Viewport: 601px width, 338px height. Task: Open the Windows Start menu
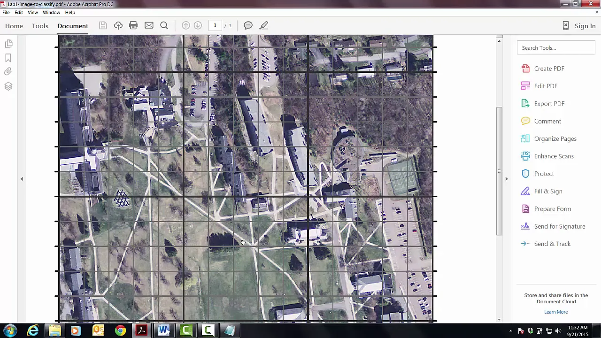click(10, 331)
